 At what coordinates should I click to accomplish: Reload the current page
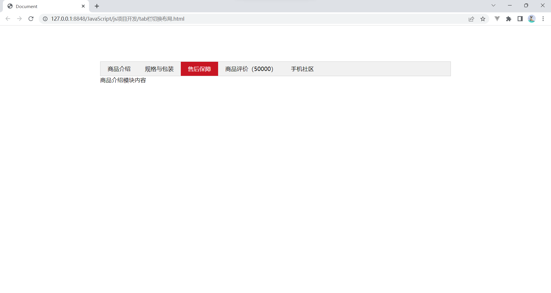(31, 19)
